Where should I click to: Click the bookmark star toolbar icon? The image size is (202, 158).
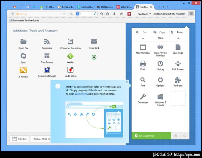pos(102,14)
